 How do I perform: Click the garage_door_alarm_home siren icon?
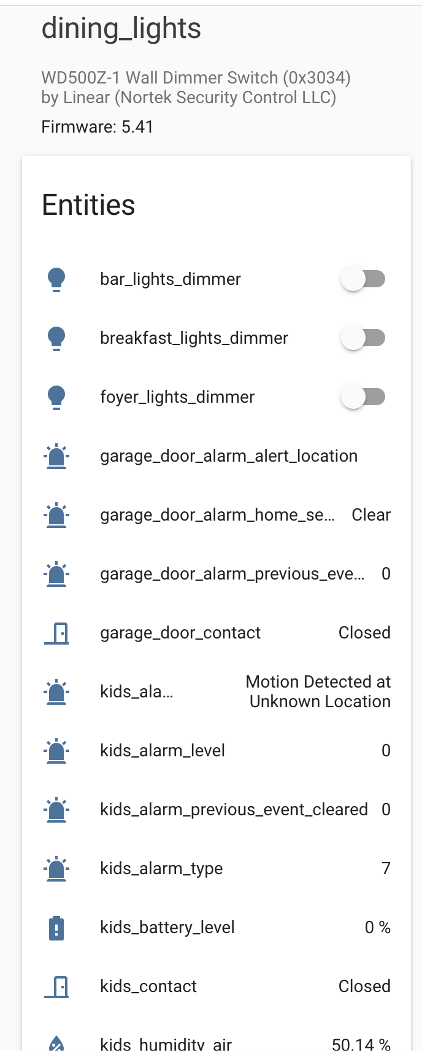[56, 514]
